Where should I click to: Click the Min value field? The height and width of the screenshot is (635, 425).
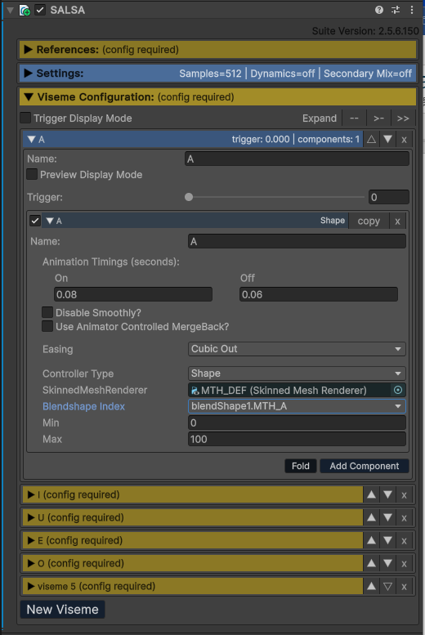(x=297, y=423)
